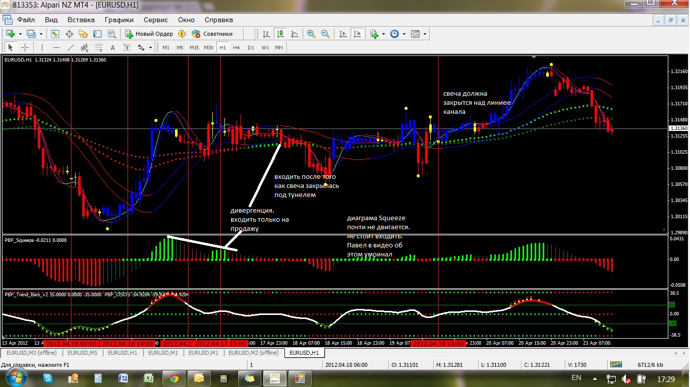The width and height of the screenshot is (690, 387).
Task: Switch timeframe to D1
Action: pos(251,47)
